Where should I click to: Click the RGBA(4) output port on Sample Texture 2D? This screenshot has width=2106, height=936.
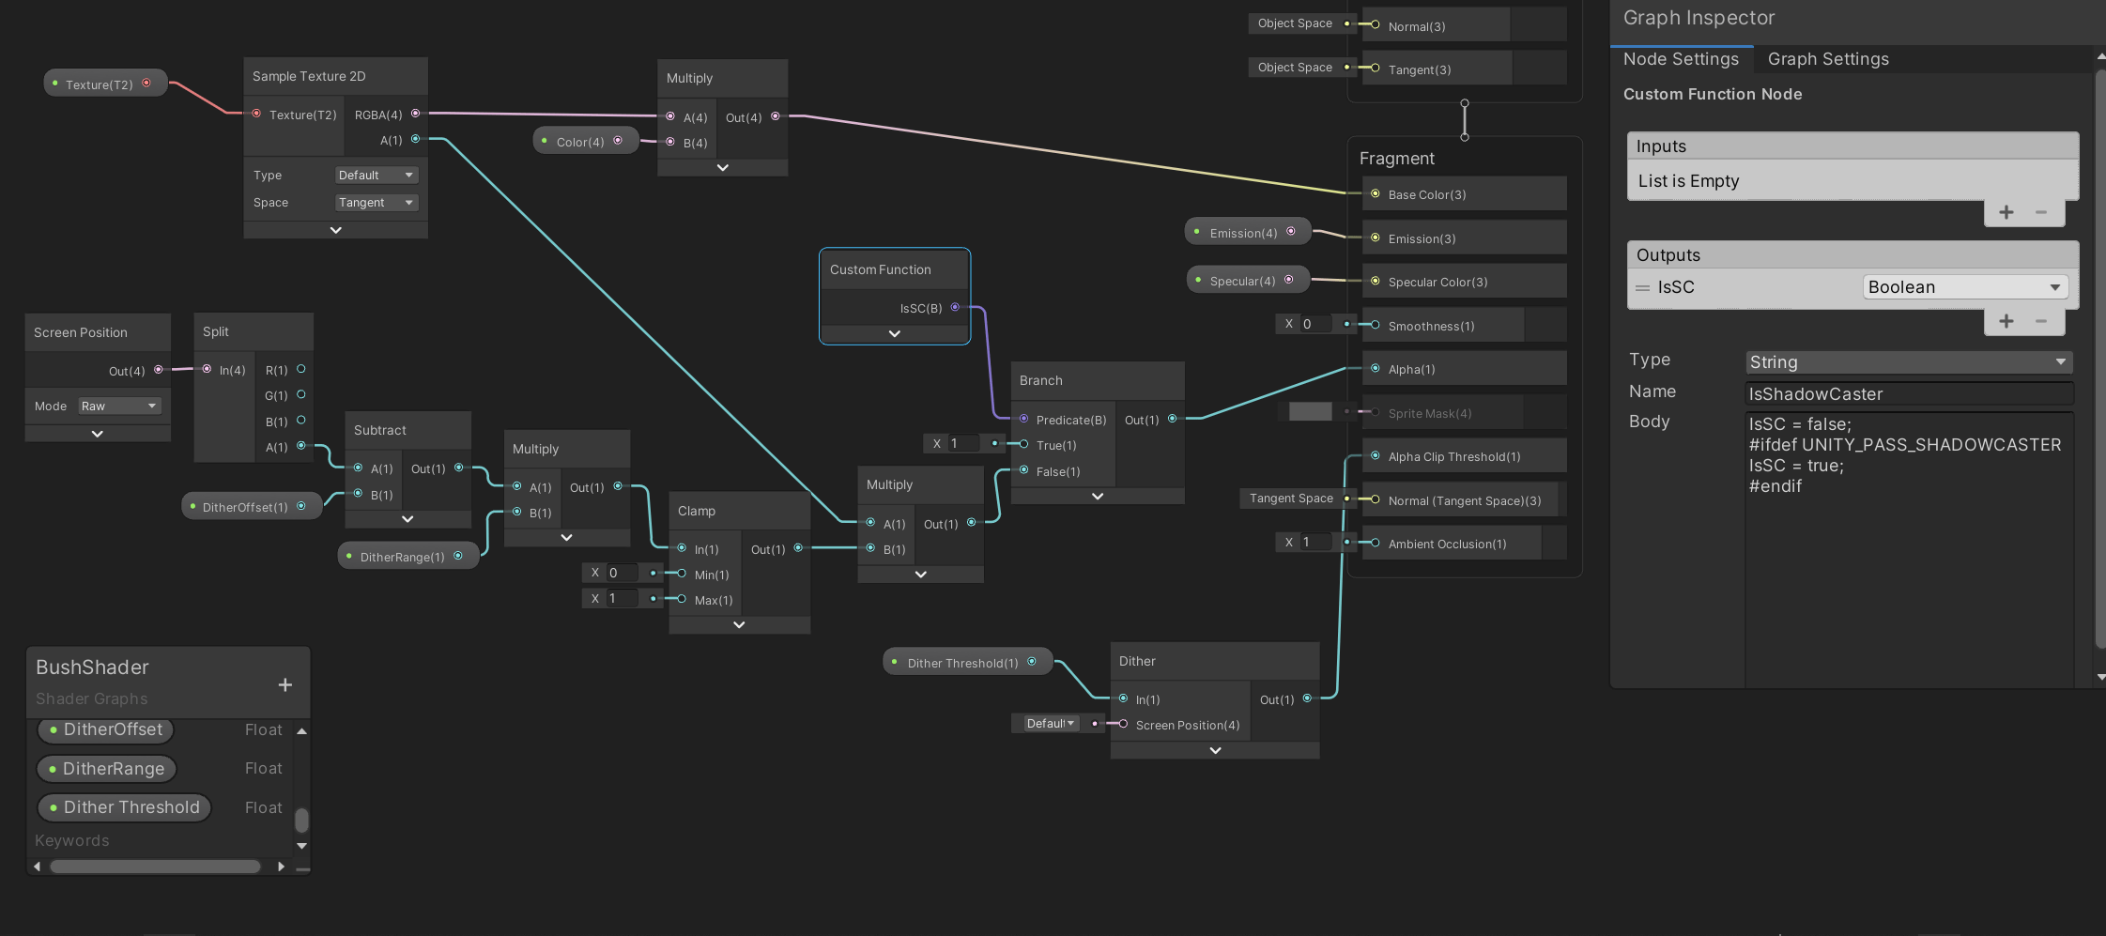(x=416, y=114)
